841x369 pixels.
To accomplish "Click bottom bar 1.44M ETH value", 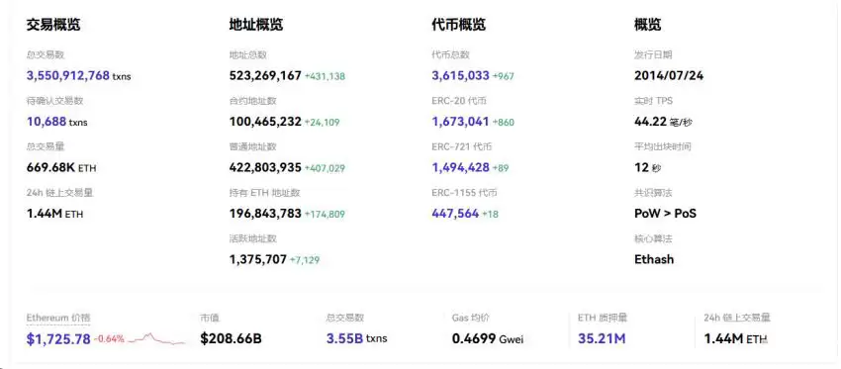I will pyautogui.click(x=736, y=338).
